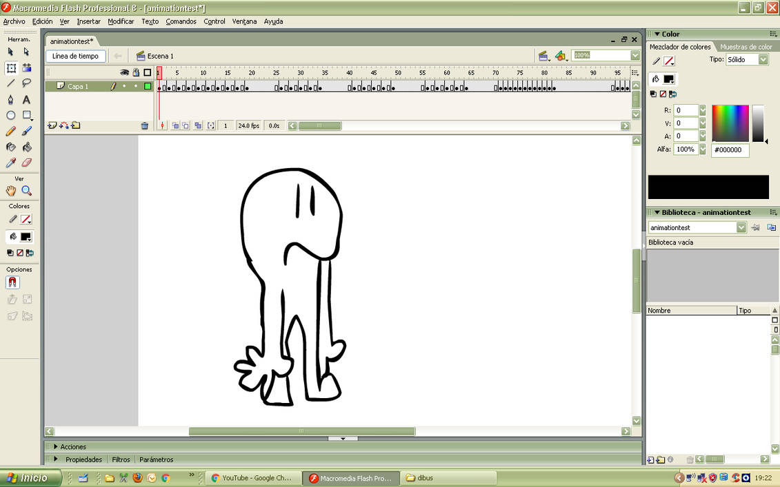Toggle Capa 1 visibility dot
The height and width of the screenshot is (487, 780).
point(124,86)
